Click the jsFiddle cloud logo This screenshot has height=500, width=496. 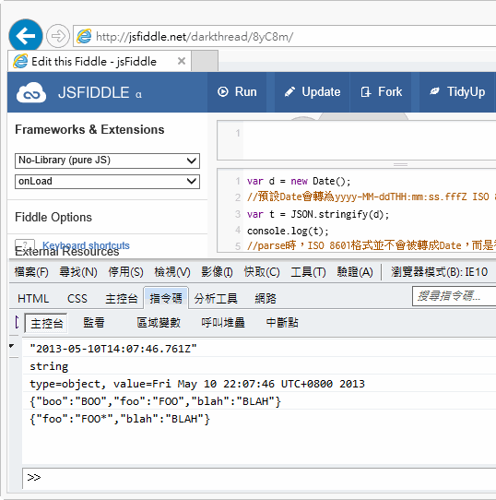(x=31, y=92)
